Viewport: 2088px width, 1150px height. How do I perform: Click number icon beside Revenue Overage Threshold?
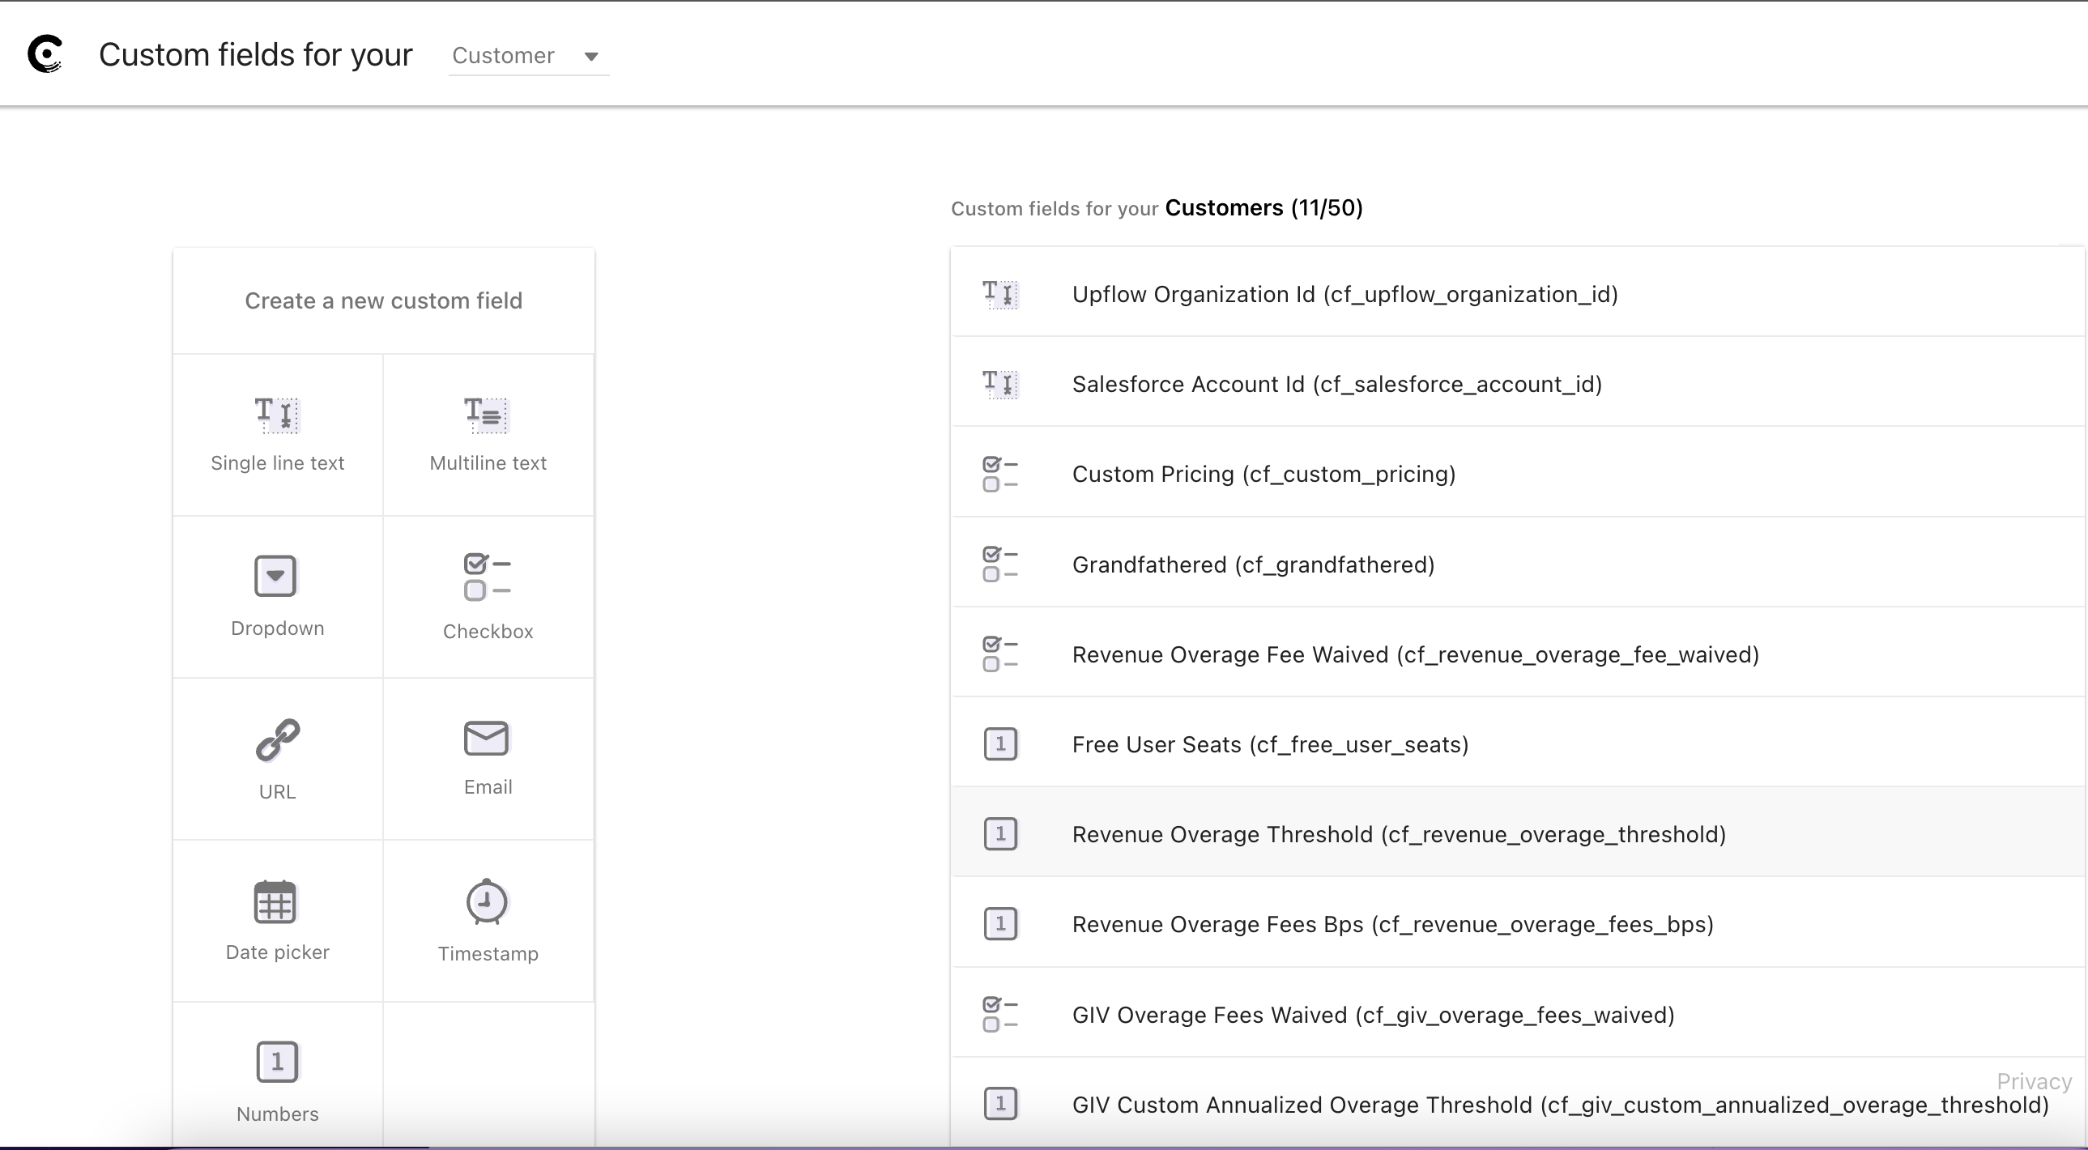pyautogui.click(x=1000, y=834)
